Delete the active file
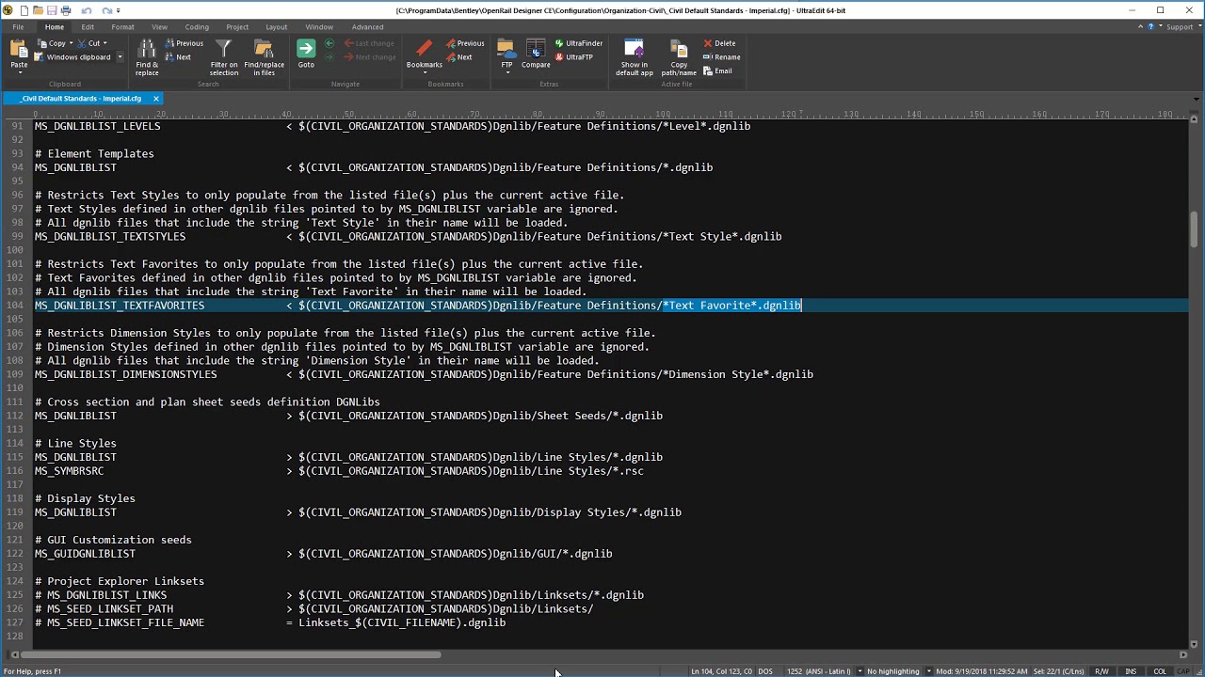This screenshot has height=677, width=1205. 719,43
